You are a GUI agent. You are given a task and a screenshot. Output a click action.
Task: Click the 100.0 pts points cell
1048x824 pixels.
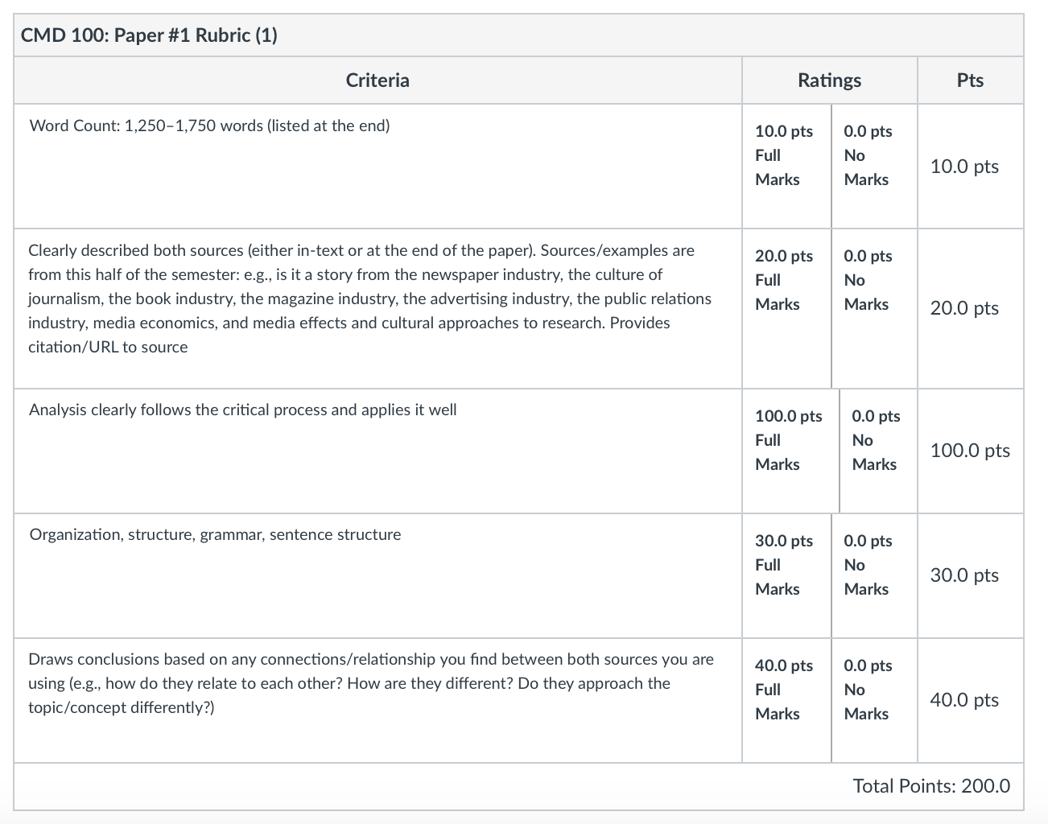(x=970, y=451)
